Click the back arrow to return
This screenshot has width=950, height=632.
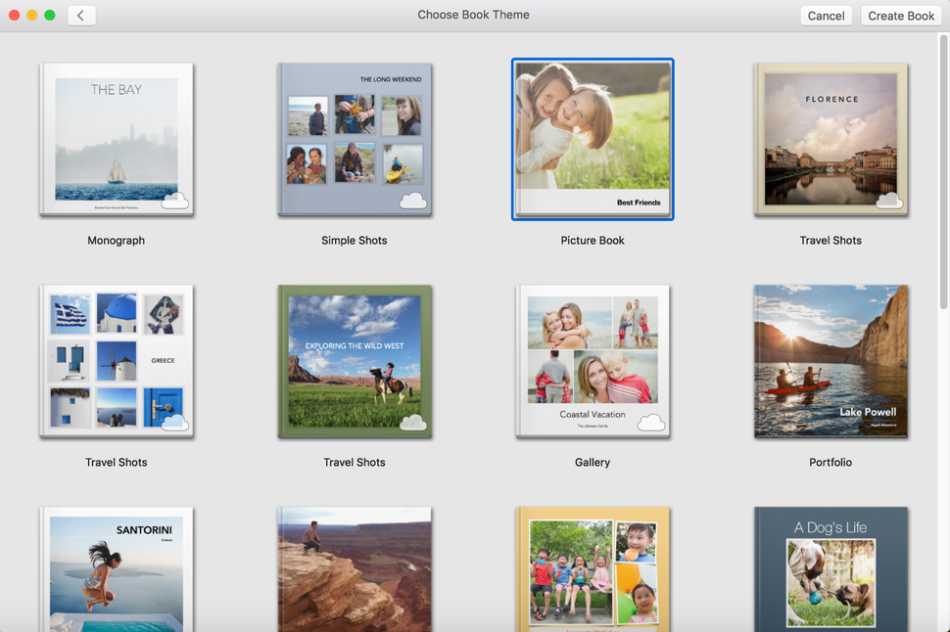[x=80, y=15]
